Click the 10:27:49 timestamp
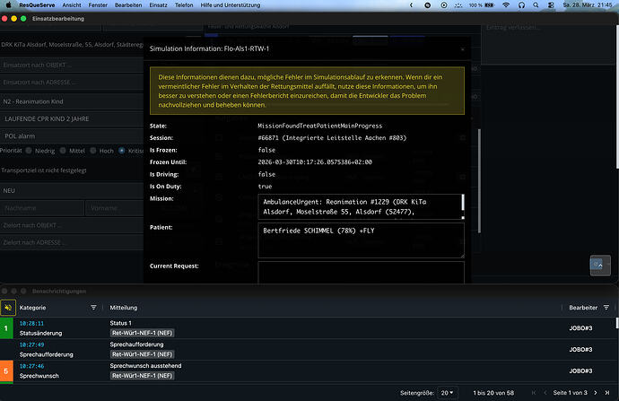619x401 pixels. [31, 344]
